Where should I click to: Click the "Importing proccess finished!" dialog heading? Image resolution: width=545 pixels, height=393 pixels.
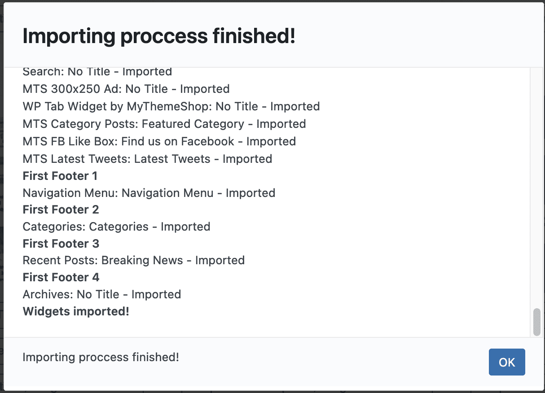(159, 36)
